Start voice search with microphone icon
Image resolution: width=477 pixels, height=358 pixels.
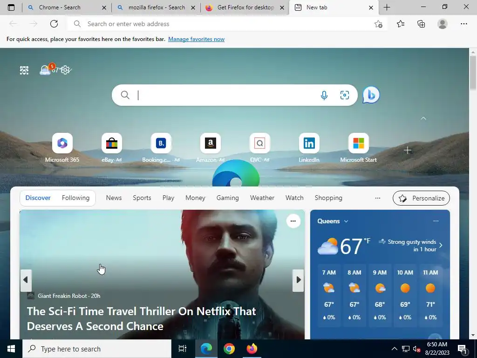tap(324, 95)
